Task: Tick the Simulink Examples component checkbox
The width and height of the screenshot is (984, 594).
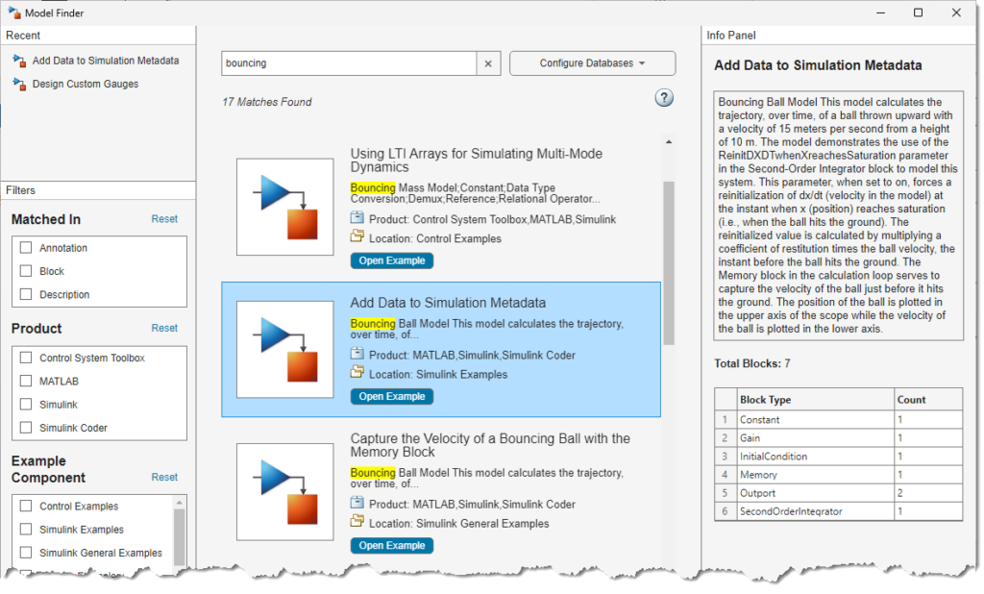Action: click(26, 530)
